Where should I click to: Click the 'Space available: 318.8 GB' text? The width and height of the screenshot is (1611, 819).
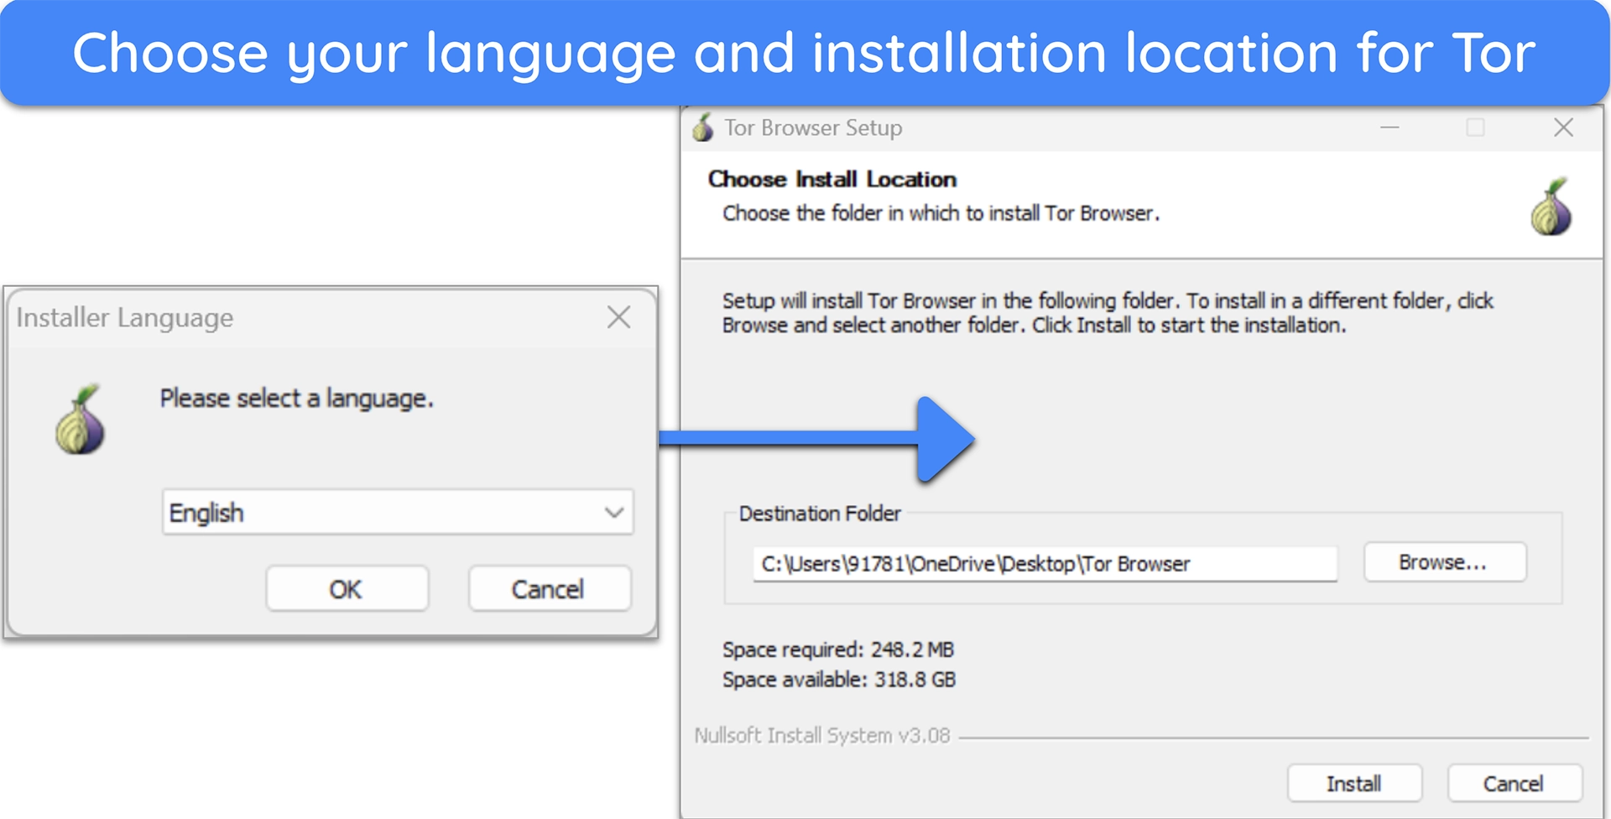[x=839, y=679]
